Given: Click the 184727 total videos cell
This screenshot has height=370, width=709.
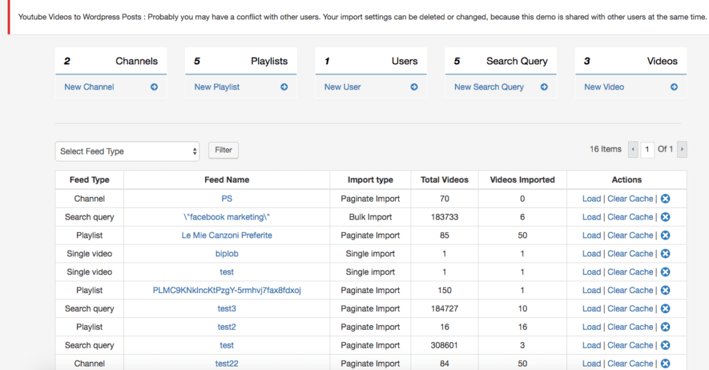Looking at the screenshot, I should click(445, 308).
